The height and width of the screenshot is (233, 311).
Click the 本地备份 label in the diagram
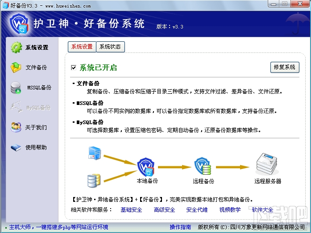tap(147, 181)
